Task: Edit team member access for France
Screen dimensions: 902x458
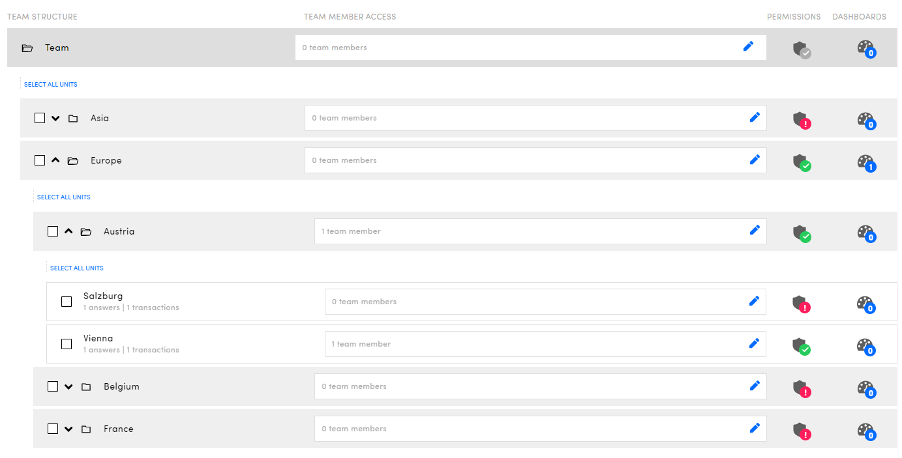Action: click(755, 428)
